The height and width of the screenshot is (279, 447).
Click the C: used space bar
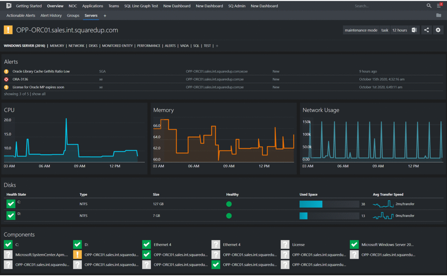pyautogui.click(x=329, y=204)
